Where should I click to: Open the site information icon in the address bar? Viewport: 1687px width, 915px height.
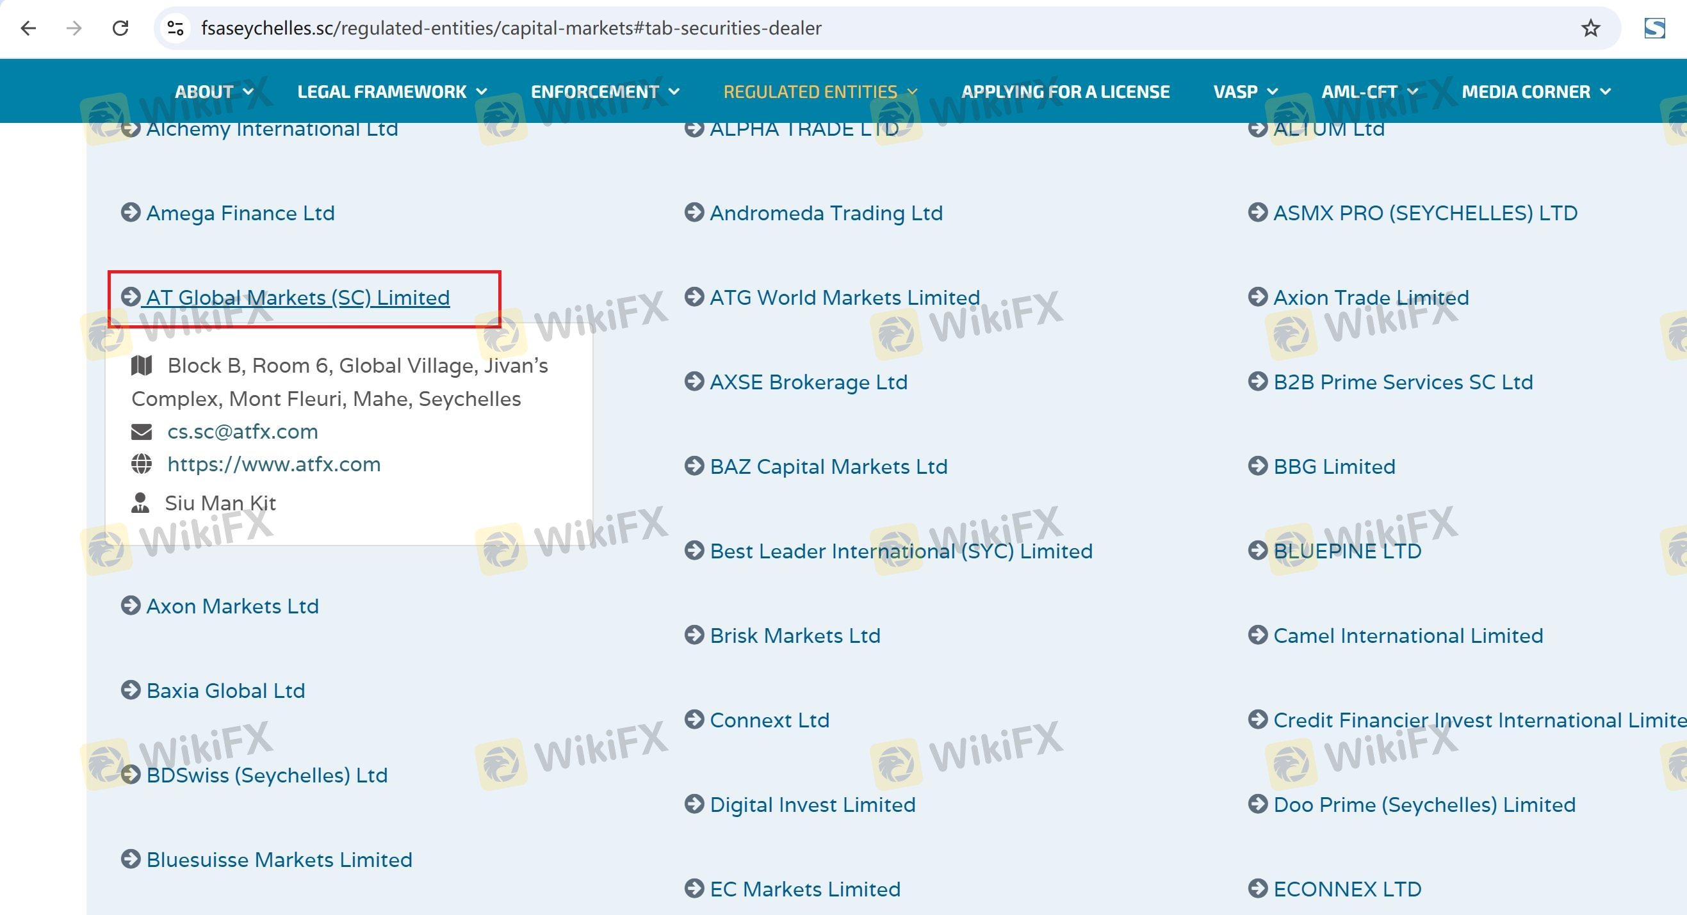pyautogui.click(x=175, y=28)
